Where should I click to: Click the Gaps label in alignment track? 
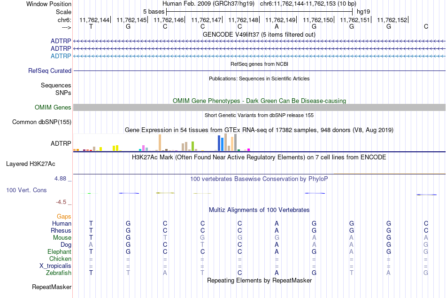point(64,217)
